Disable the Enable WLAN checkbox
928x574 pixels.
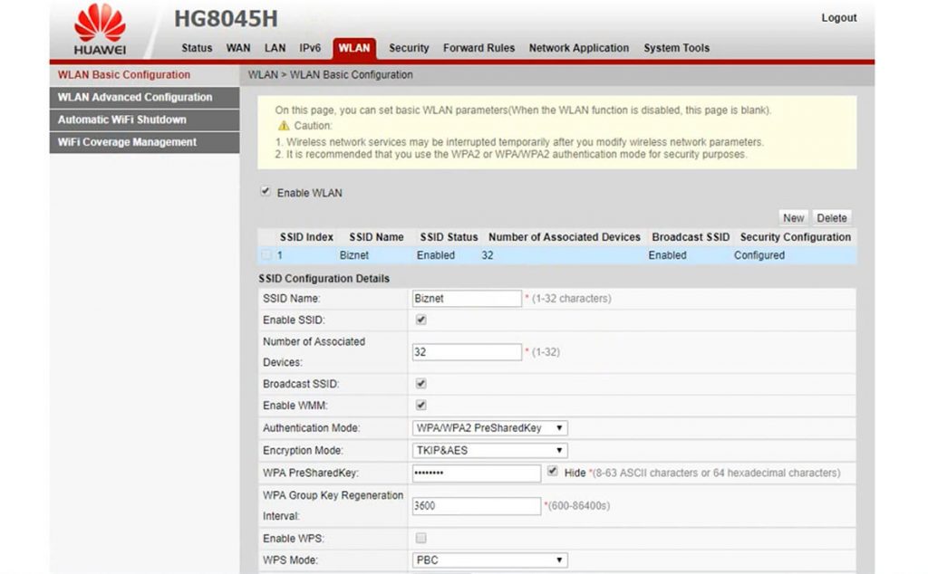tap(266, 191)
